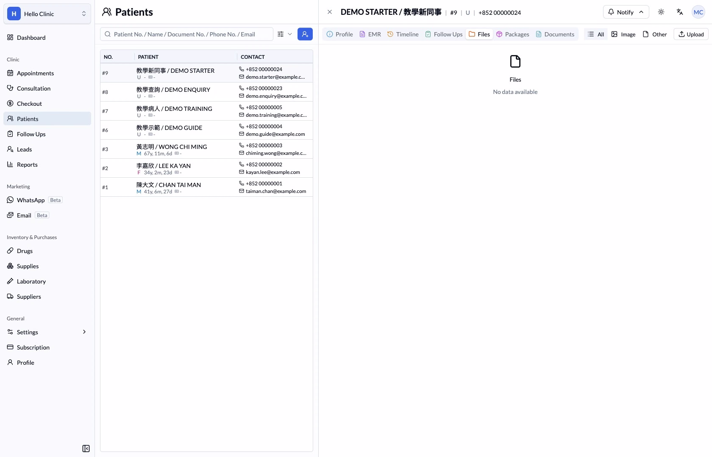Open sidebar Follow Ups page
712x457 pixels.
[47, 134]
